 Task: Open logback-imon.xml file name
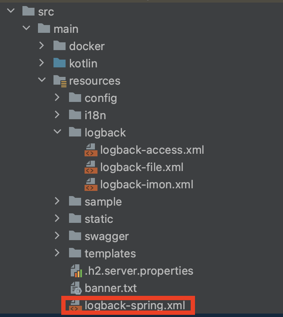[147, 184]
